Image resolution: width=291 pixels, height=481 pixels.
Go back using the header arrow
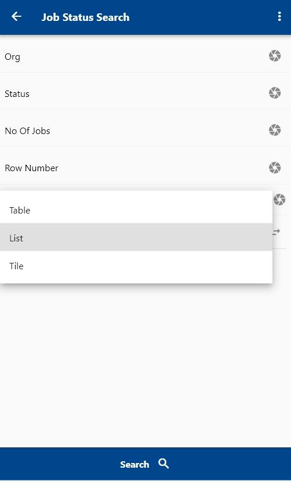tap(16, 16)
